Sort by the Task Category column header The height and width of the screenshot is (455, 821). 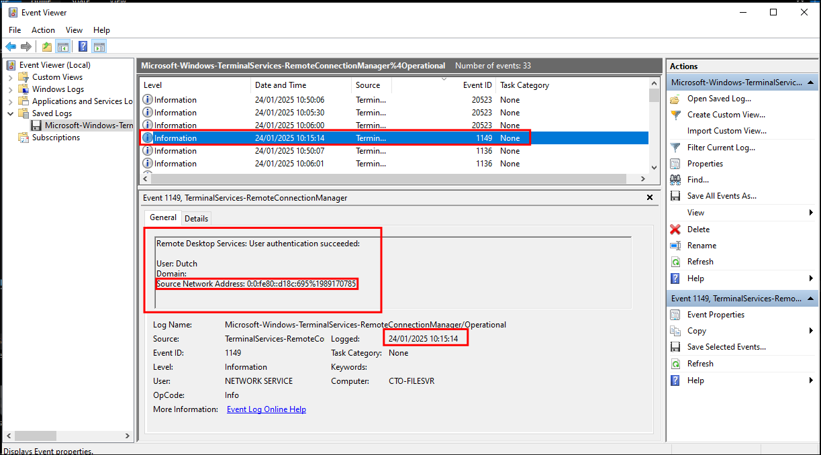point(573,85)
